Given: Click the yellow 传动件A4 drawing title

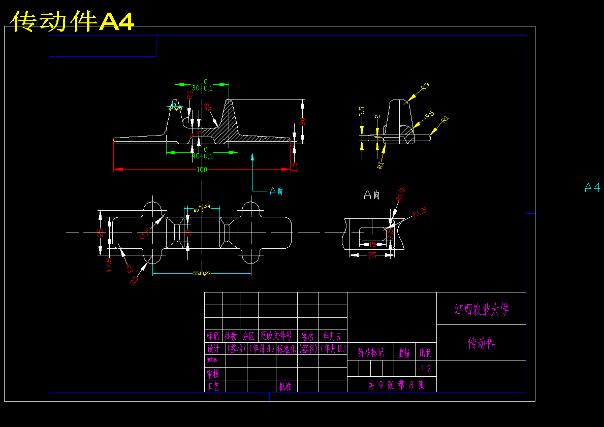Looking at the screenshot, I should 72,21.
